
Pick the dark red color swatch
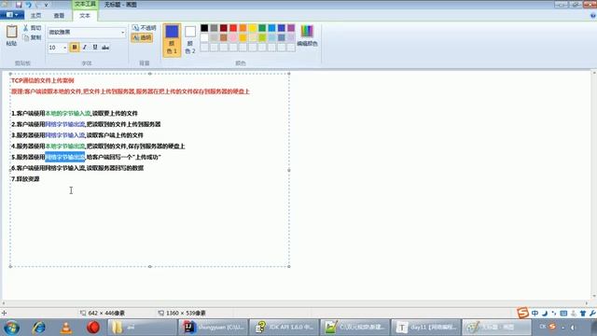224,28
